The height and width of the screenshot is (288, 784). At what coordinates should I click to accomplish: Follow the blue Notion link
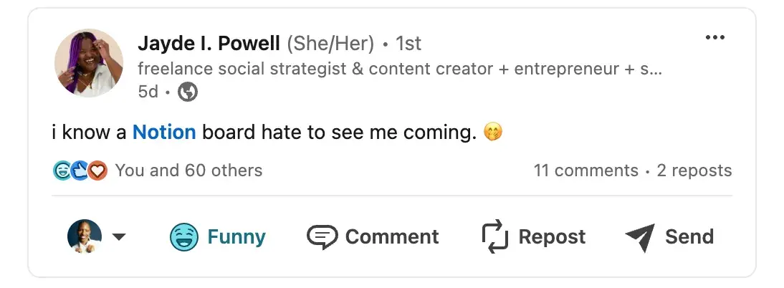164,133
